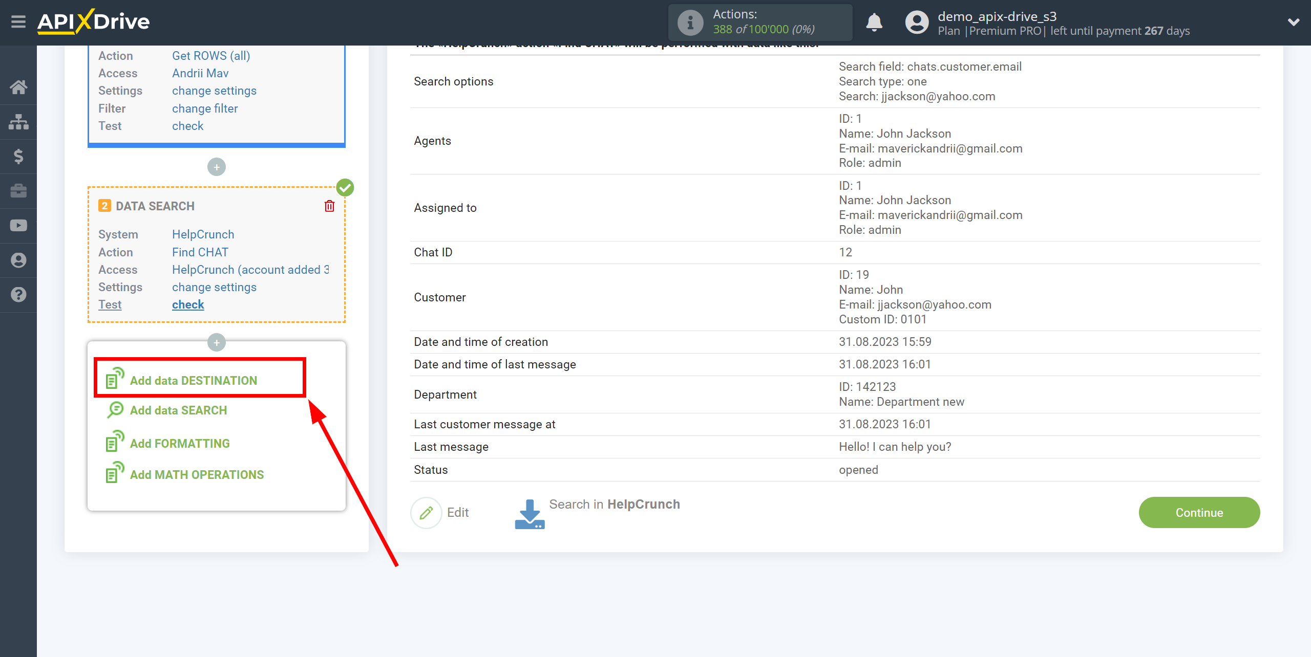
Task: Click change settings in source block
Action: point(214,91)
